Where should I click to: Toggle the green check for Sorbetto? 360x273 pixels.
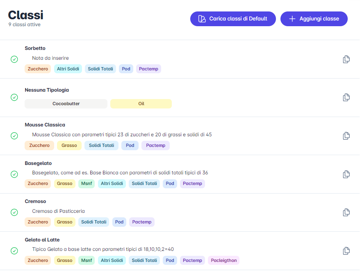(14, 59)
